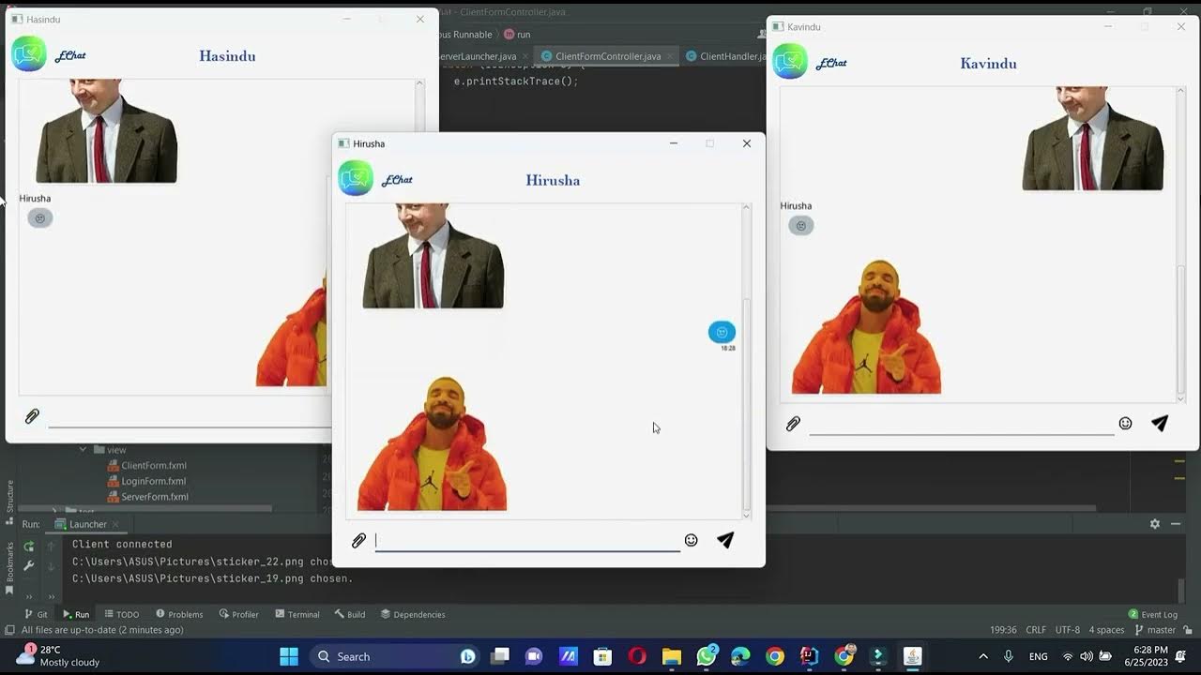
Task: Open Microsoft Edge from the taskbar
Action: click(740, 656)
